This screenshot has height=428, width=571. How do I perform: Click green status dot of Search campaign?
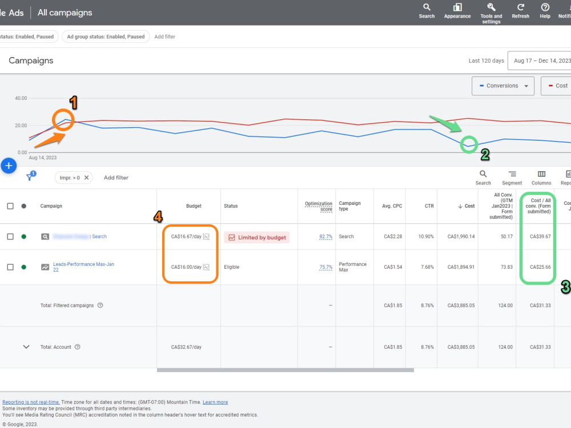23,237
